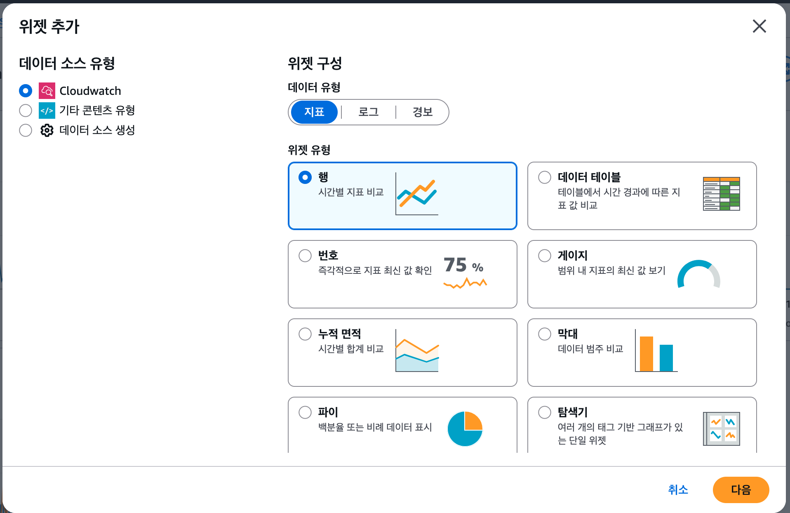Select the 기타 콘텐츠 유형 radio button

click(x=26, y=111)
